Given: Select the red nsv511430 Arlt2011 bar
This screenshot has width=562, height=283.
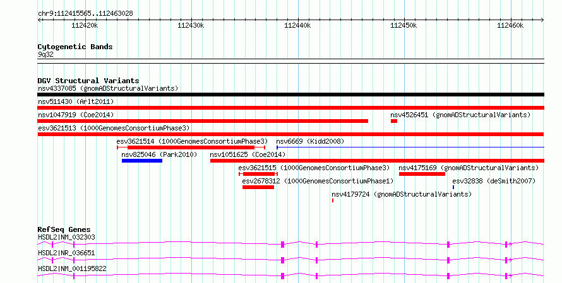Looking at the screenshot, I should coord(290,108).
